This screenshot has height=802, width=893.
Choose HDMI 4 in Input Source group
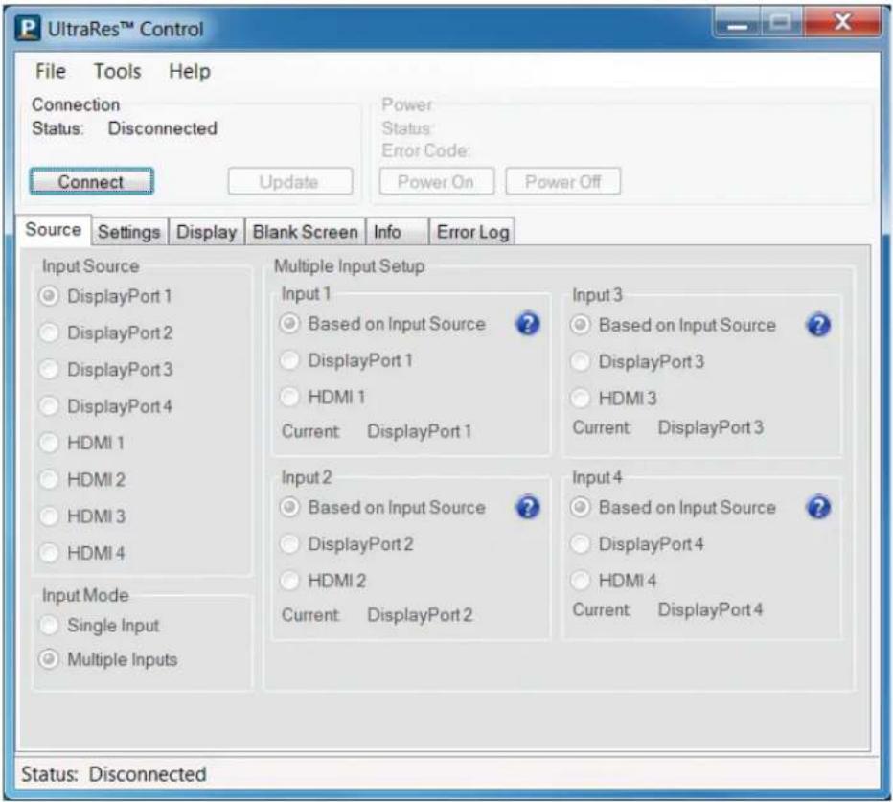[49, 553]
